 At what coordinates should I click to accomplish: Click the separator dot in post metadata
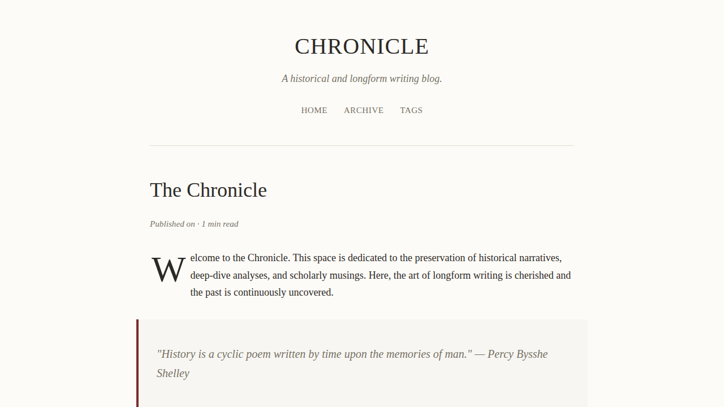click(x=198, y=224)
